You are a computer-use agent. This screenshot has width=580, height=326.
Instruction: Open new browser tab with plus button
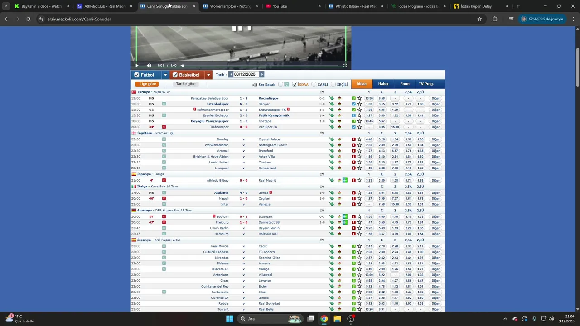point(518,6)
